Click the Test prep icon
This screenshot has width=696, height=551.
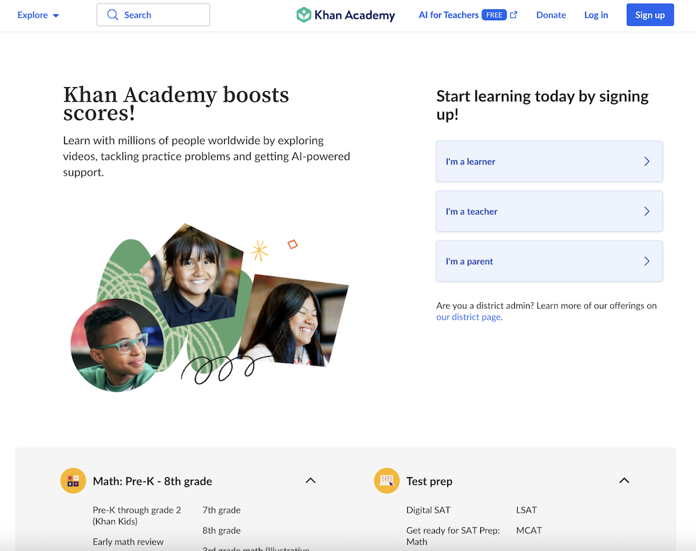coord(386,481)
